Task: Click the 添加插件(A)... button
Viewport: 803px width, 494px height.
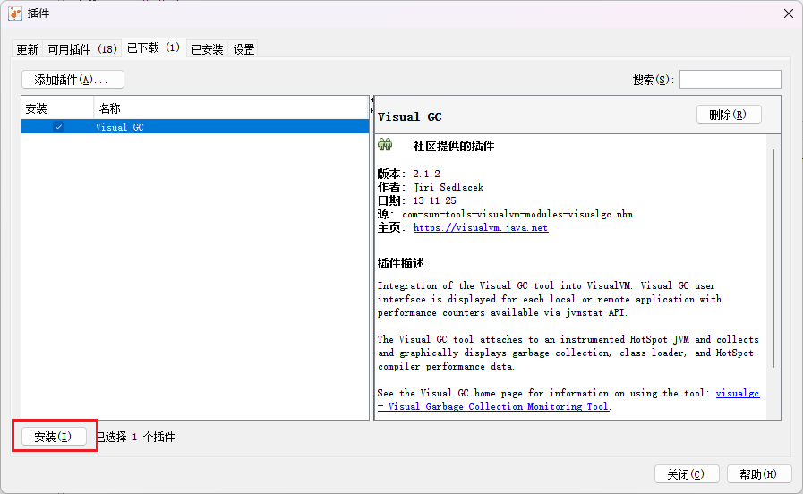Action: coord(73,80)
